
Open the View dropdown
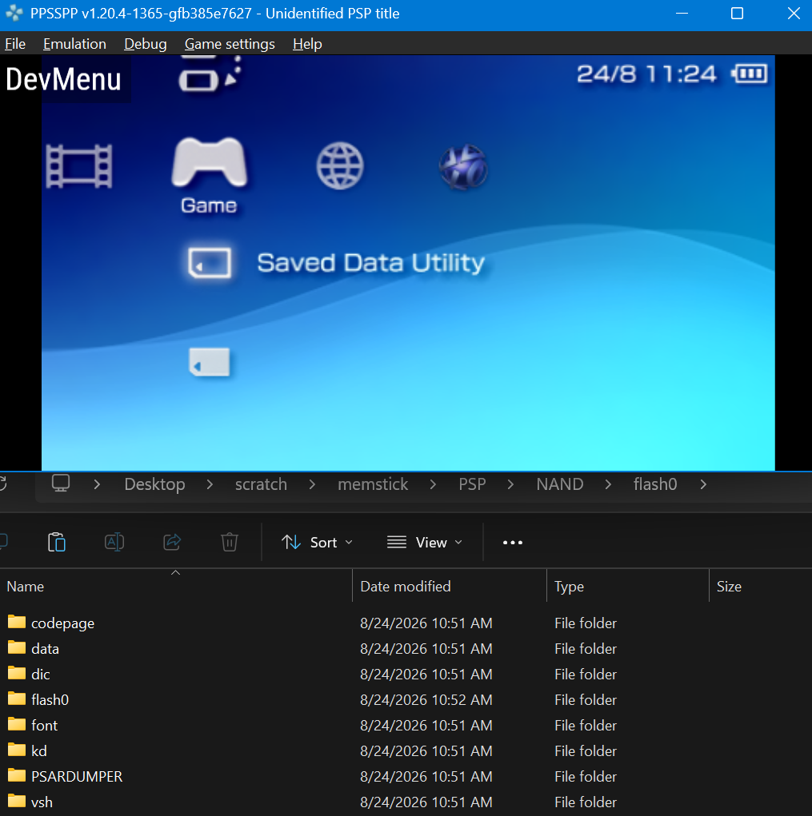425,542
